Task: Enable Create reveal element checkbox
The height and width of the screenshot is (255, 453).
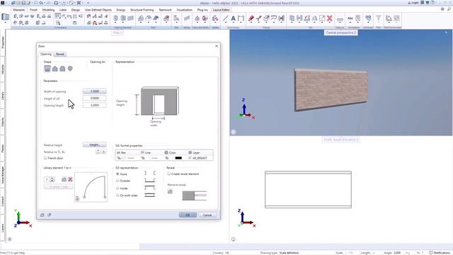Action: click(169, 174)
